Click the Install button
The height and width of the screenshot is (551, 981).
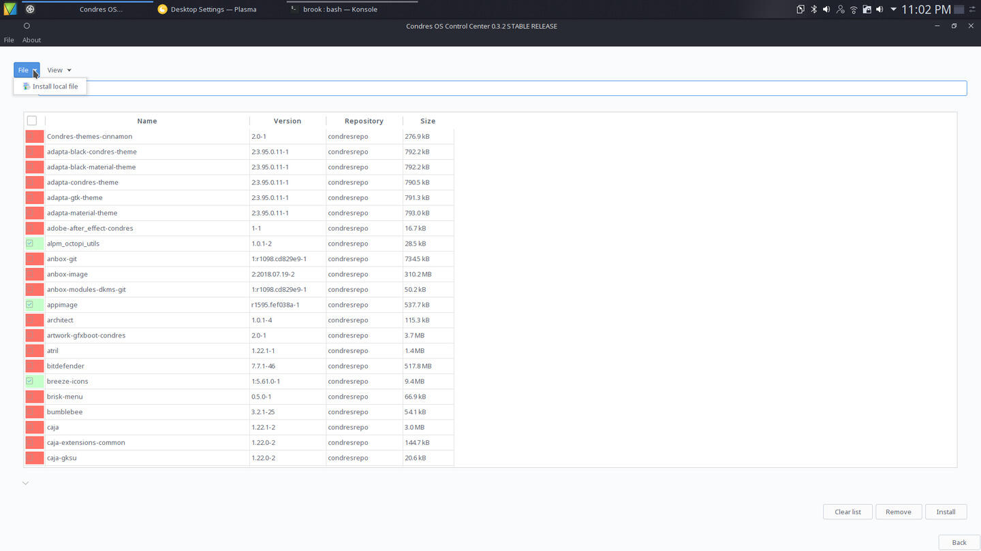(946, 512)
